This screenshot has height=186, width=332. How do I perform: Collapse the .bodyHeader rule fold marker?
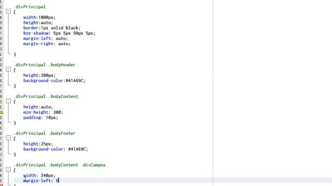point(8,69)
